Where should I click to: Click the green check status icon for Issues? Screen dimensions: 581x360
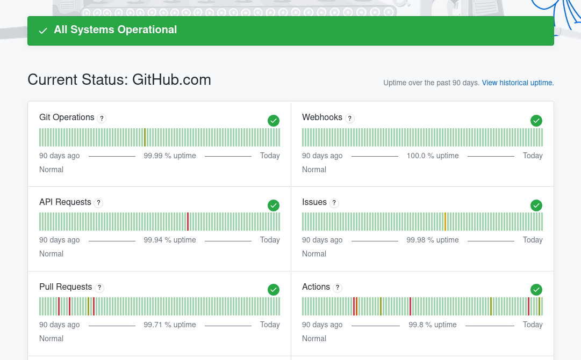click(x=536, y=205)
